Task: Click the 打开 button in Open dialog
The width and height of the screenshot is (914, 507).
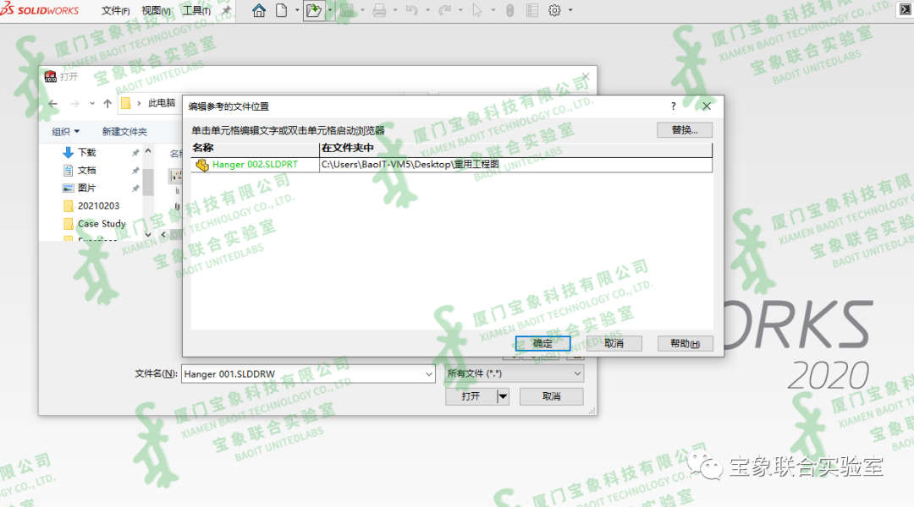Action: point(471,396)
